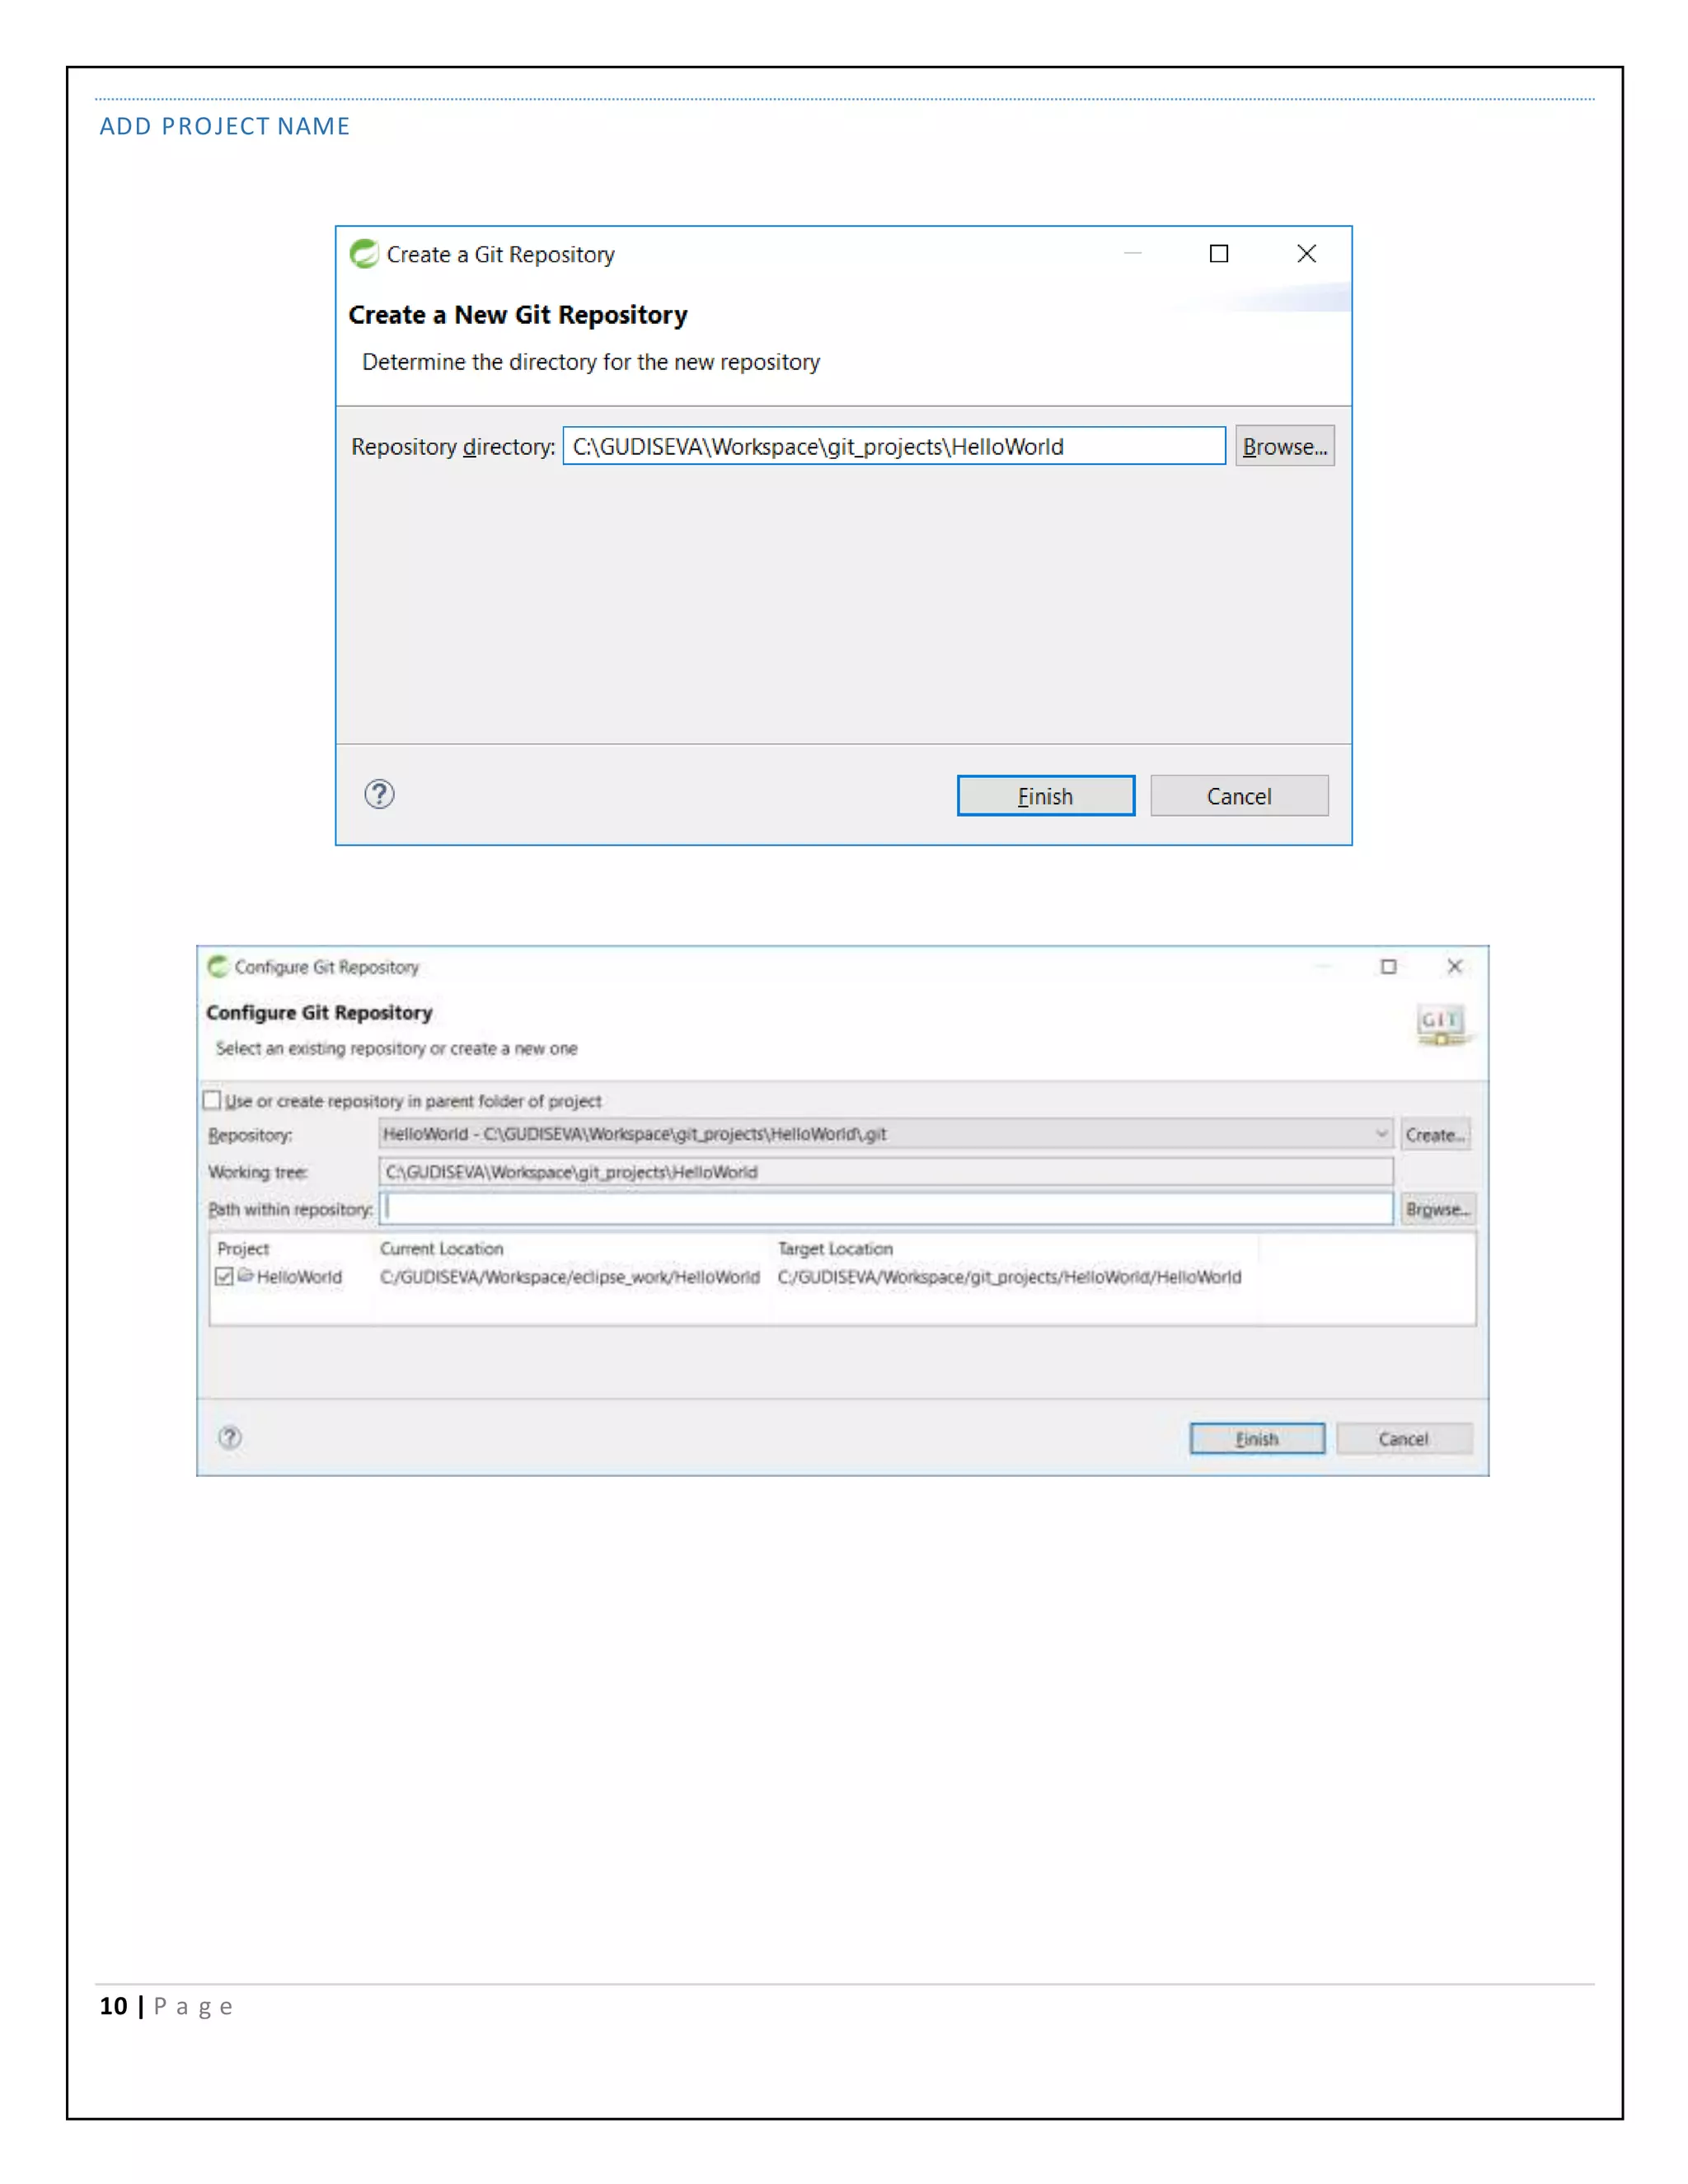
Task: Click the Spring icon in Create a Git Repository title
Action: coord(364,254)
